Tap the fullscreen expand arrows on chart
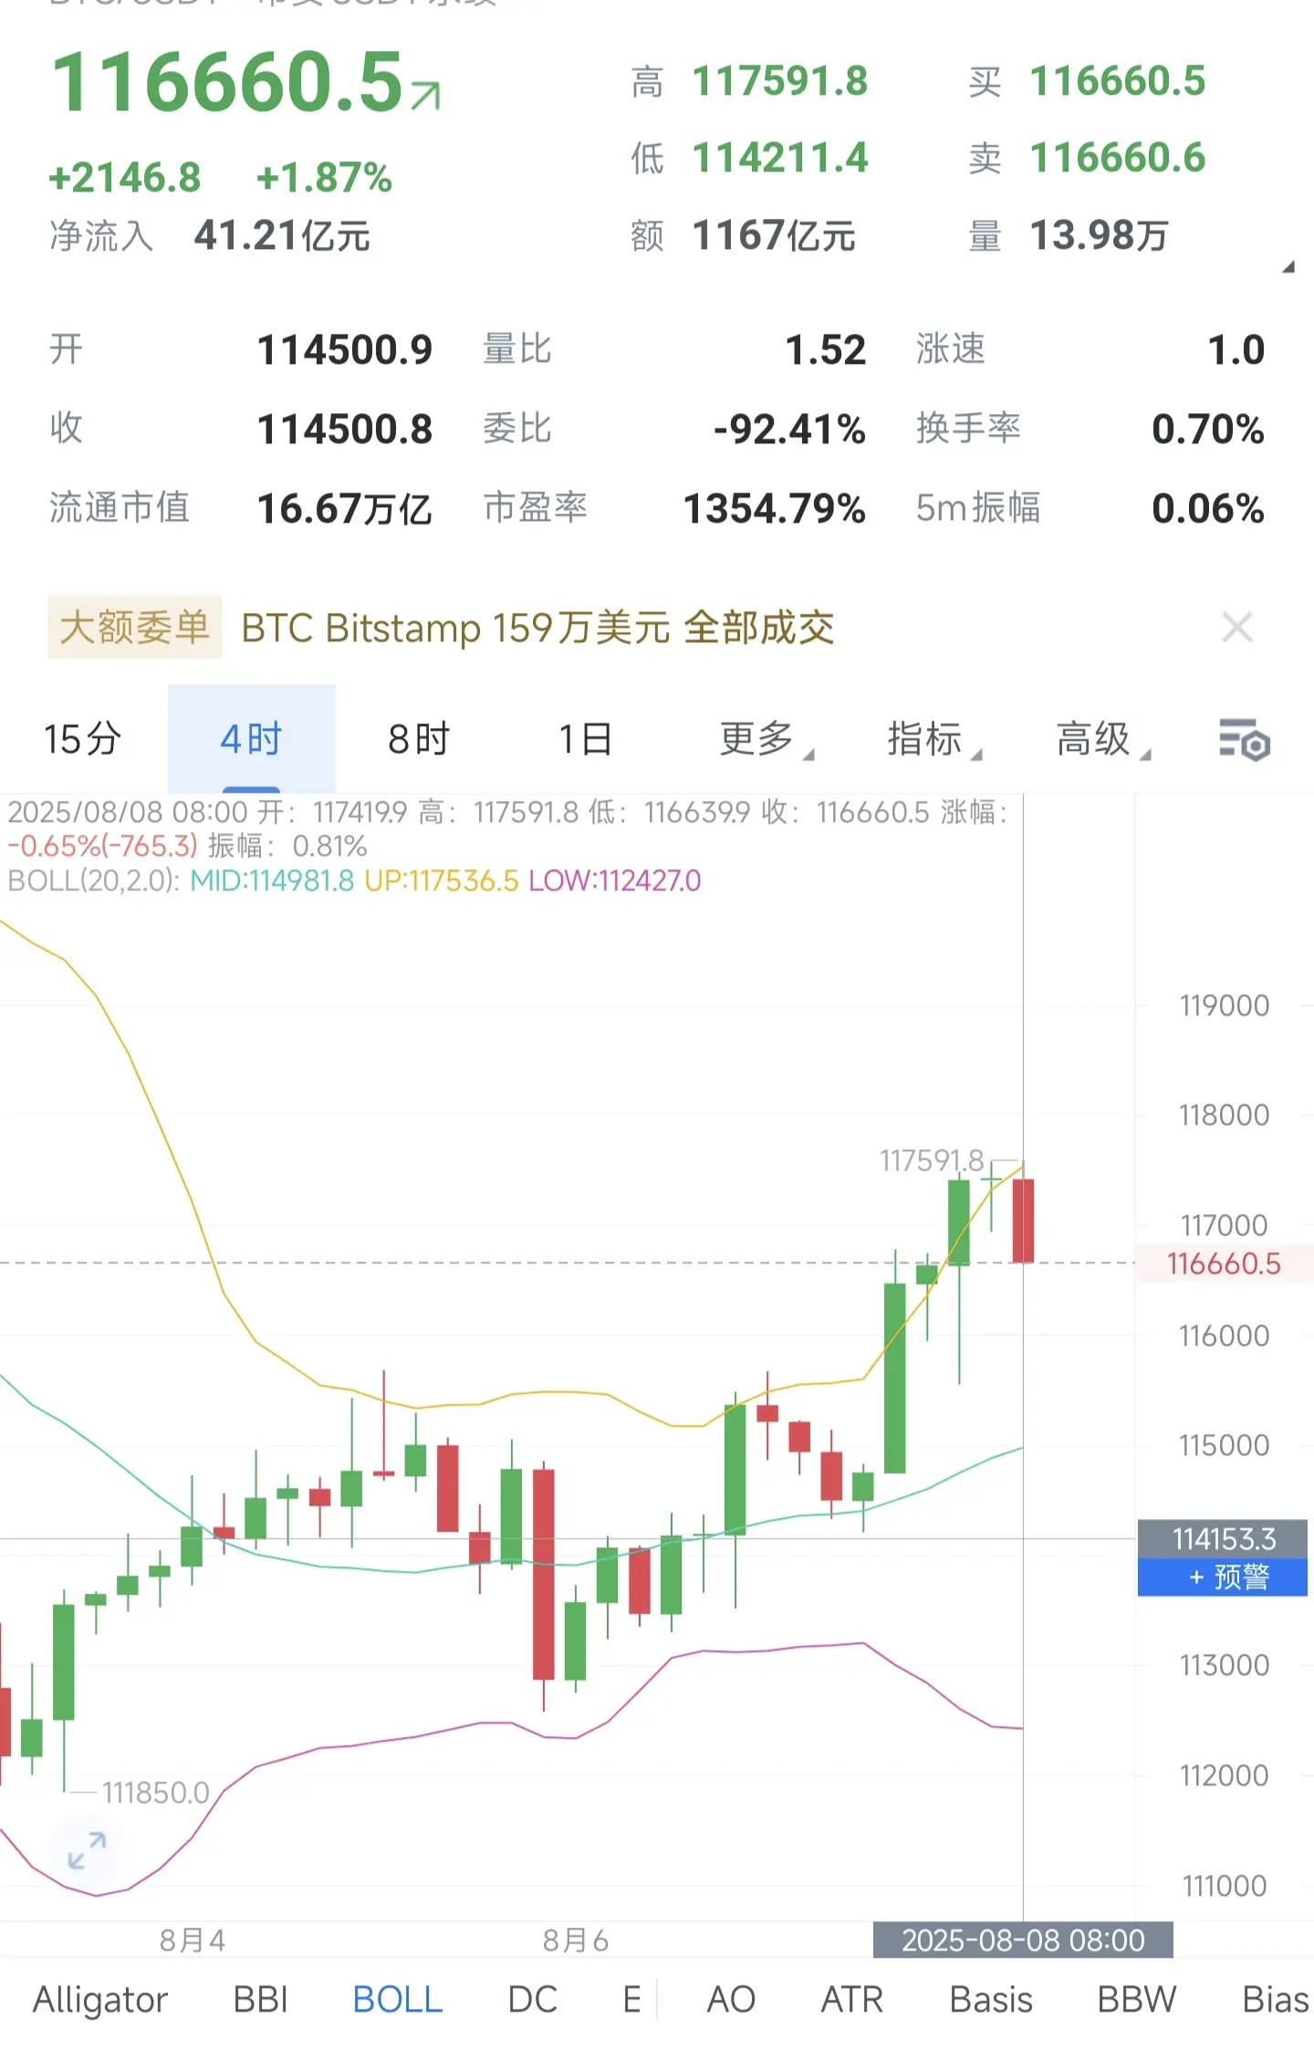The image size is (1314, 2050). click(87, 1850)
